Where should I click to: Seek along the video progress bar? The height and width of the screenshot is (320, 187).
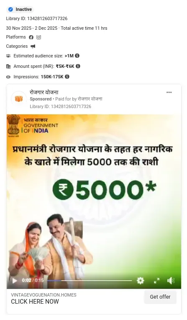point(90,281)
